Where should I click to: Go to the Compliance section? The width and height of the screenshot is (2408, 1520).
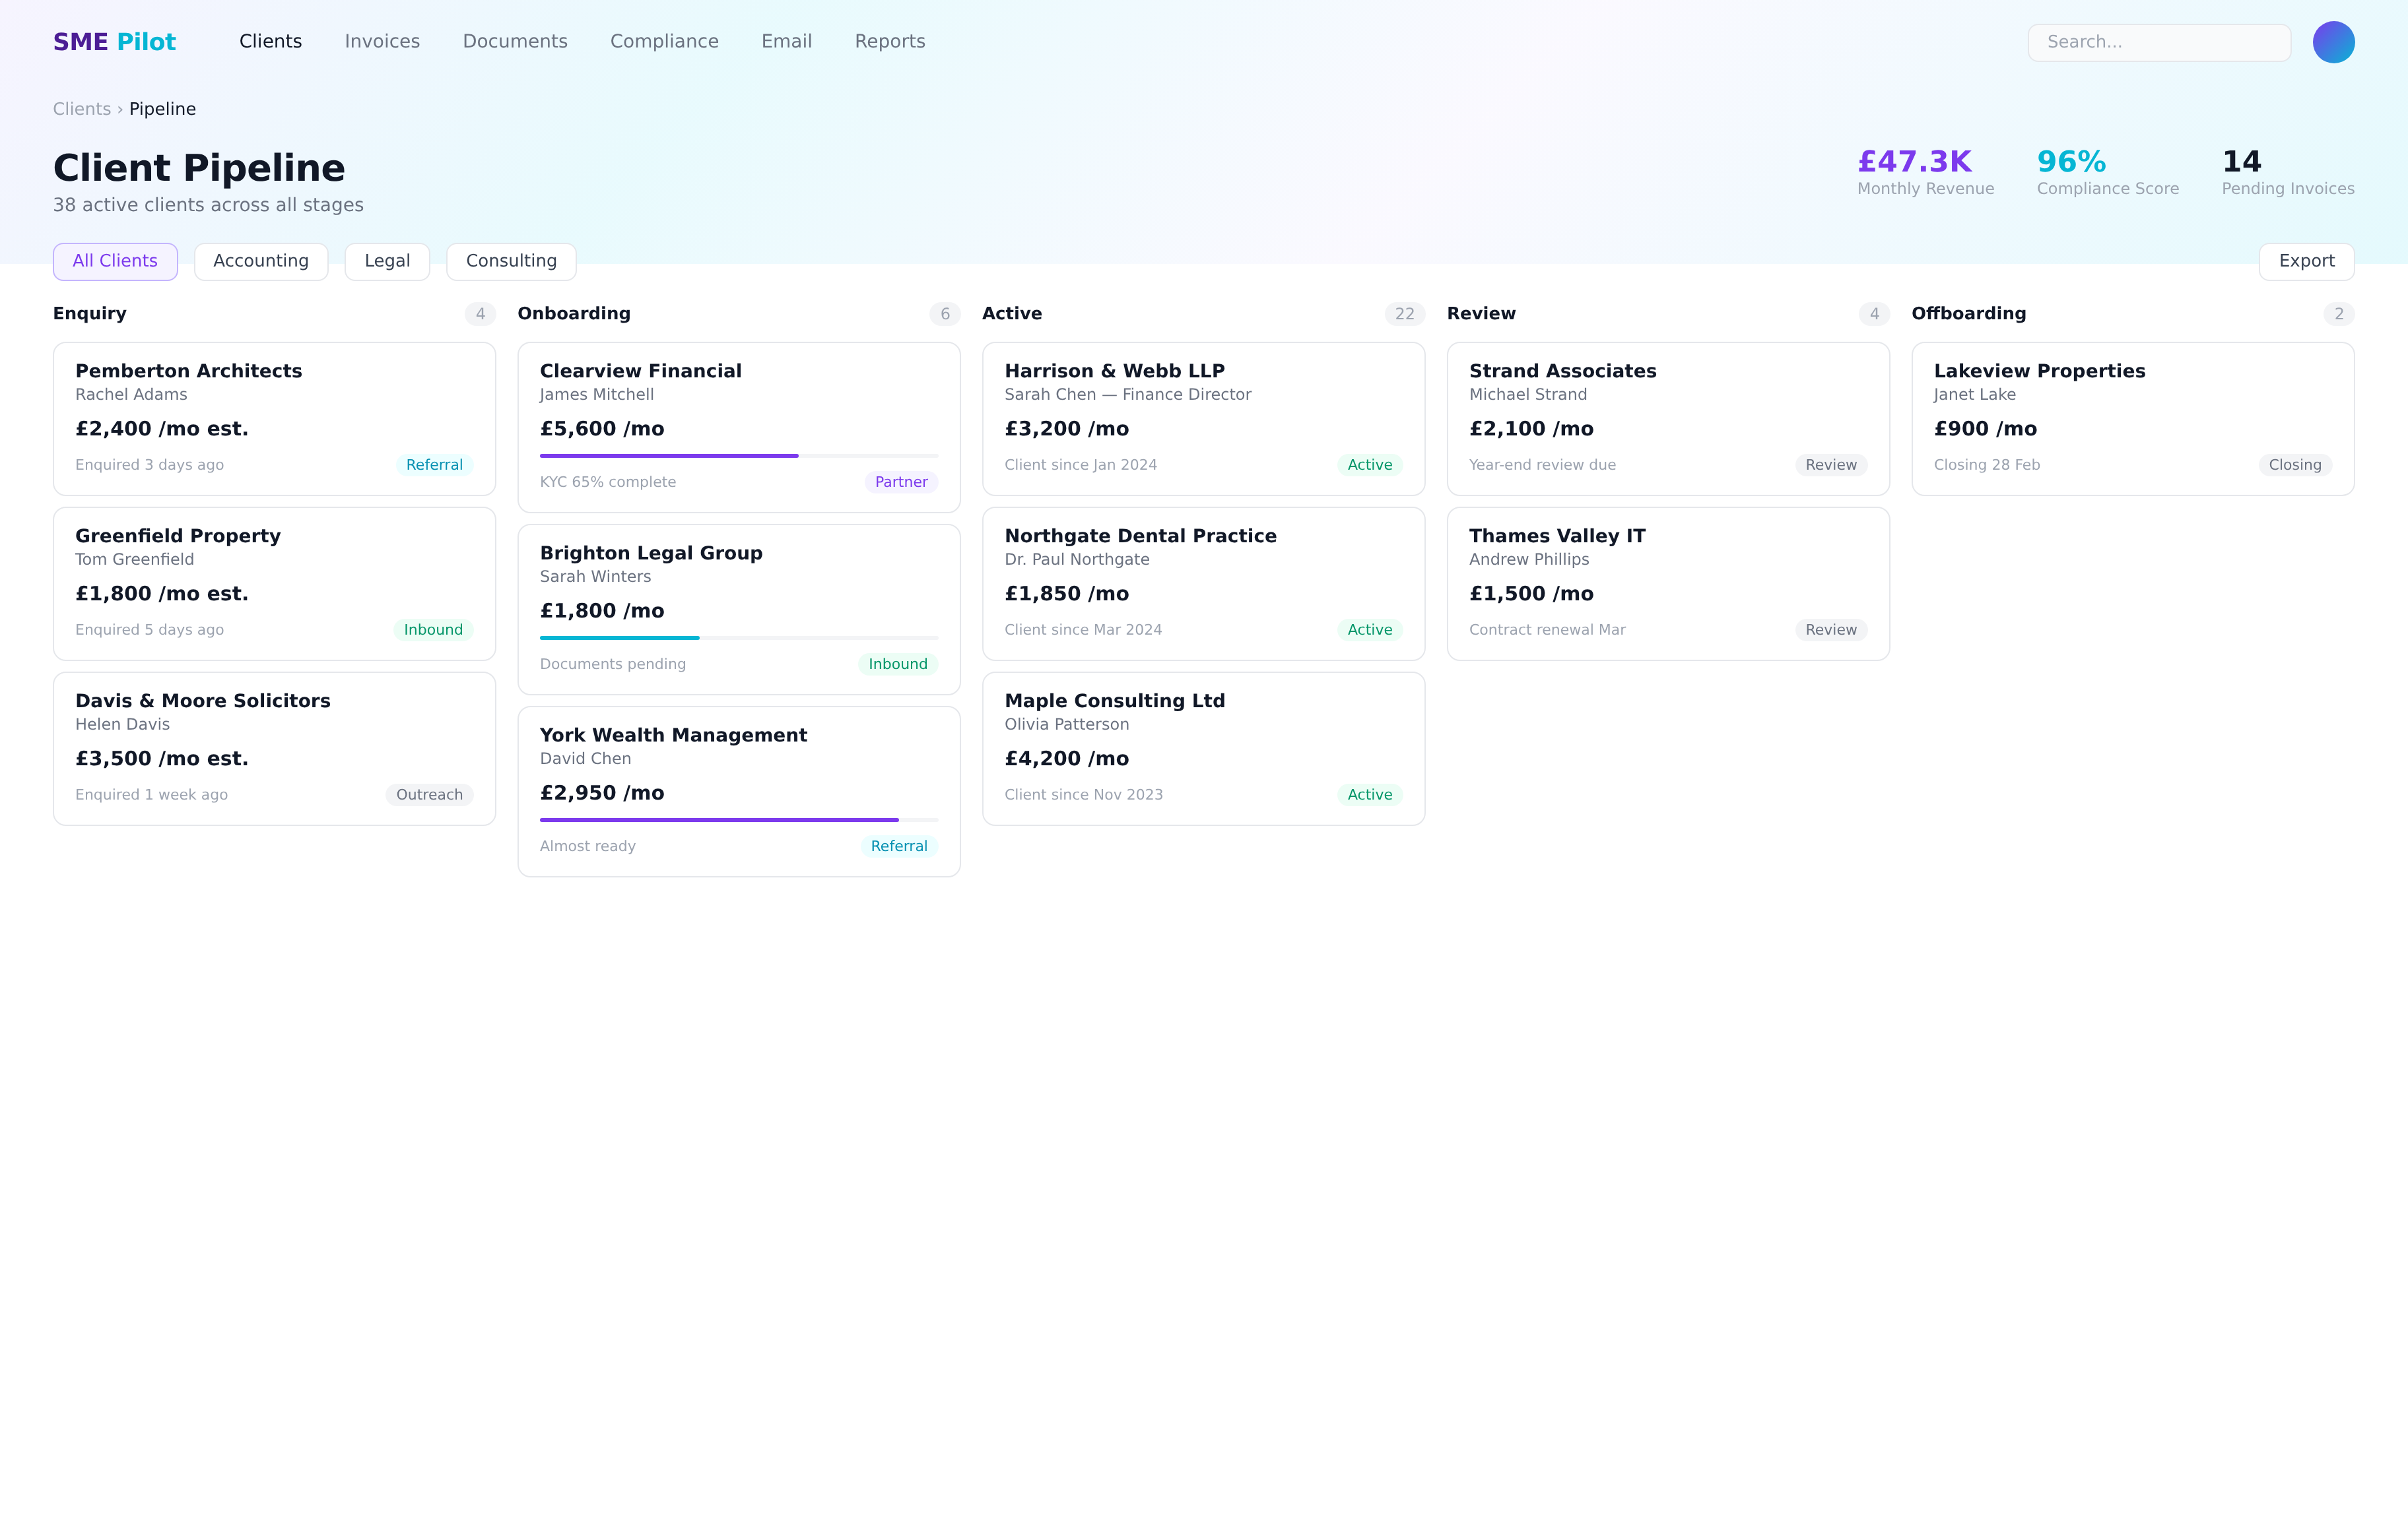(664, 42)
